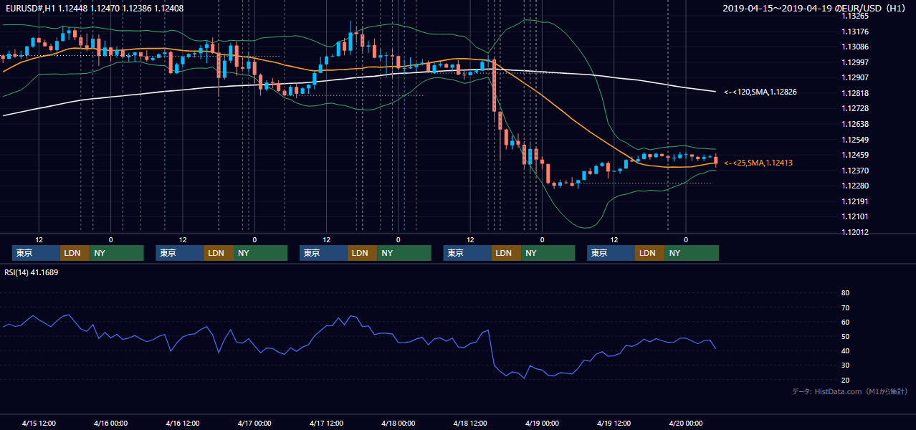The image size is (916, 430).
Task: Click the price axis value 1.12907
Action: (855, 78)
